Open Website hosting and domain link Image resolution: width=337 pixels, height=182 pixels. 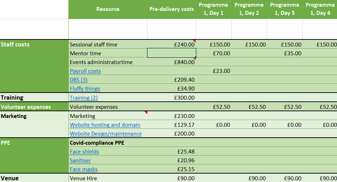pos(105,125)
